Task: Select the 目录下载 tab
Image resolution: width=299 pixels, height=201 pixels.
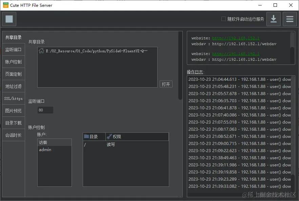Action: [14, 123]
